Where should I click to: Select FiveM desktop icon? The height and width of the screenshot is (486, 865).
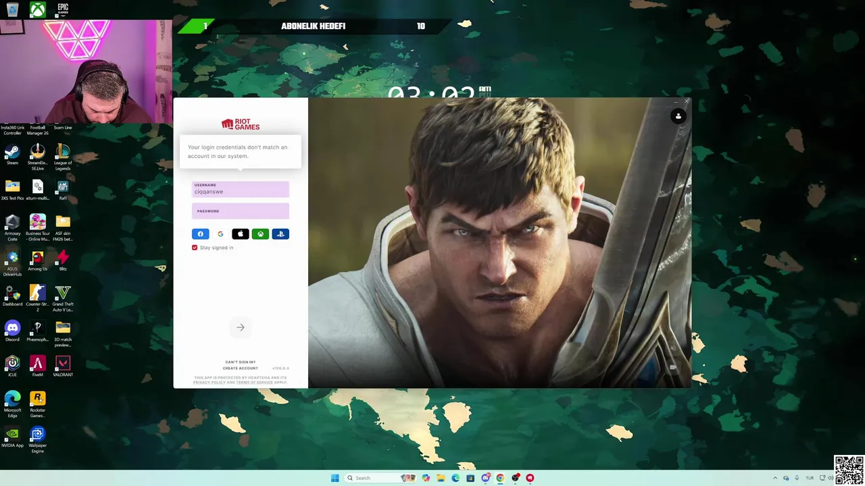tap(37, 366)
